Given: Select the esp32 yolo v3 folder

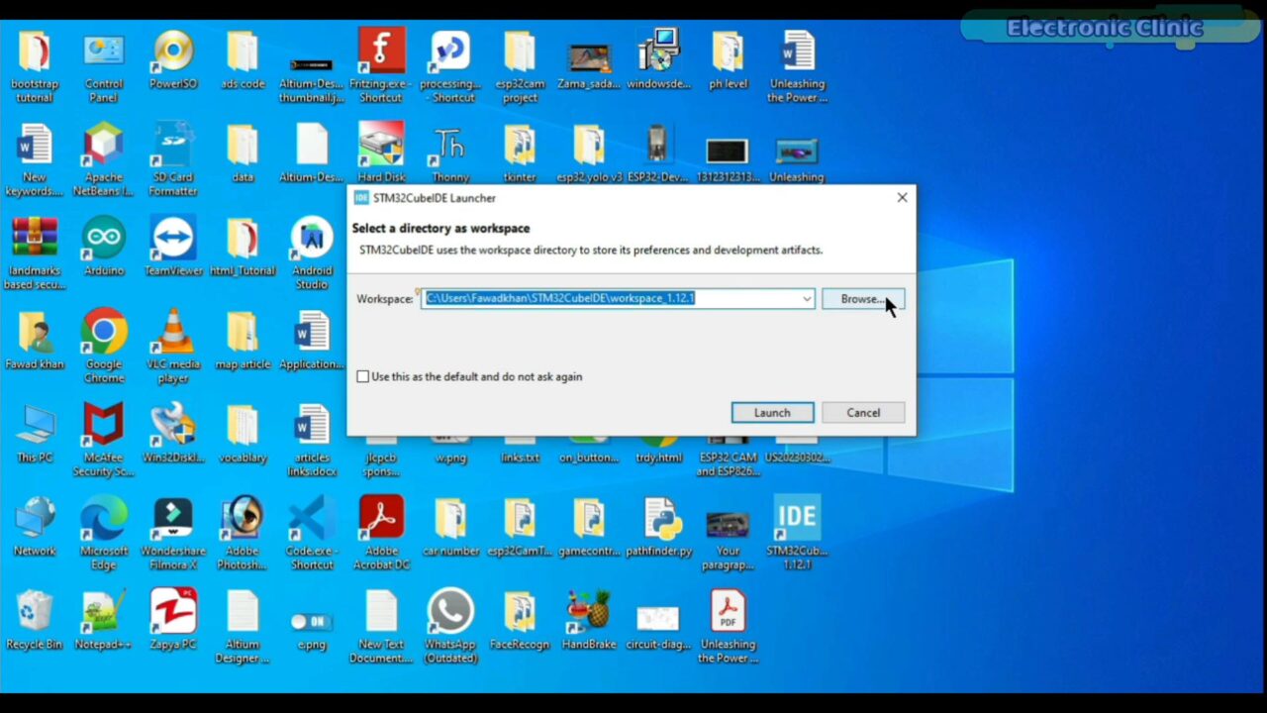Looking at the screenshot, I should point(589,153).
